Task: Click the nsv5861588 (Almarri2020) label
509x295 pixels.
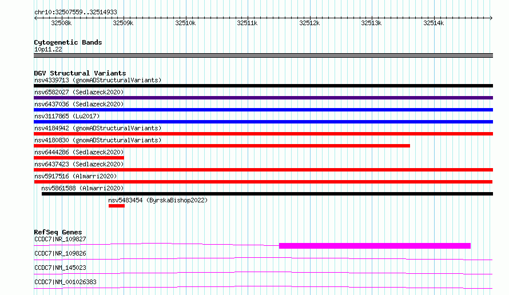Action: 82,188
